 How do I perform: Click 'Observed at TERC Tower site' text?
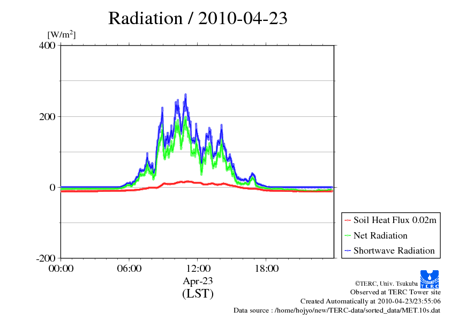coord(395,292)
